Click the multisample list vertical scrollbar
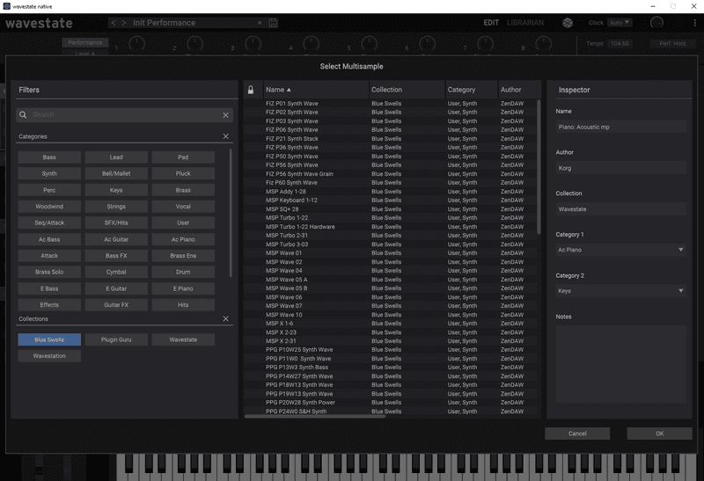This screenshot has height=481, width=704. click(x=539, y=167)
